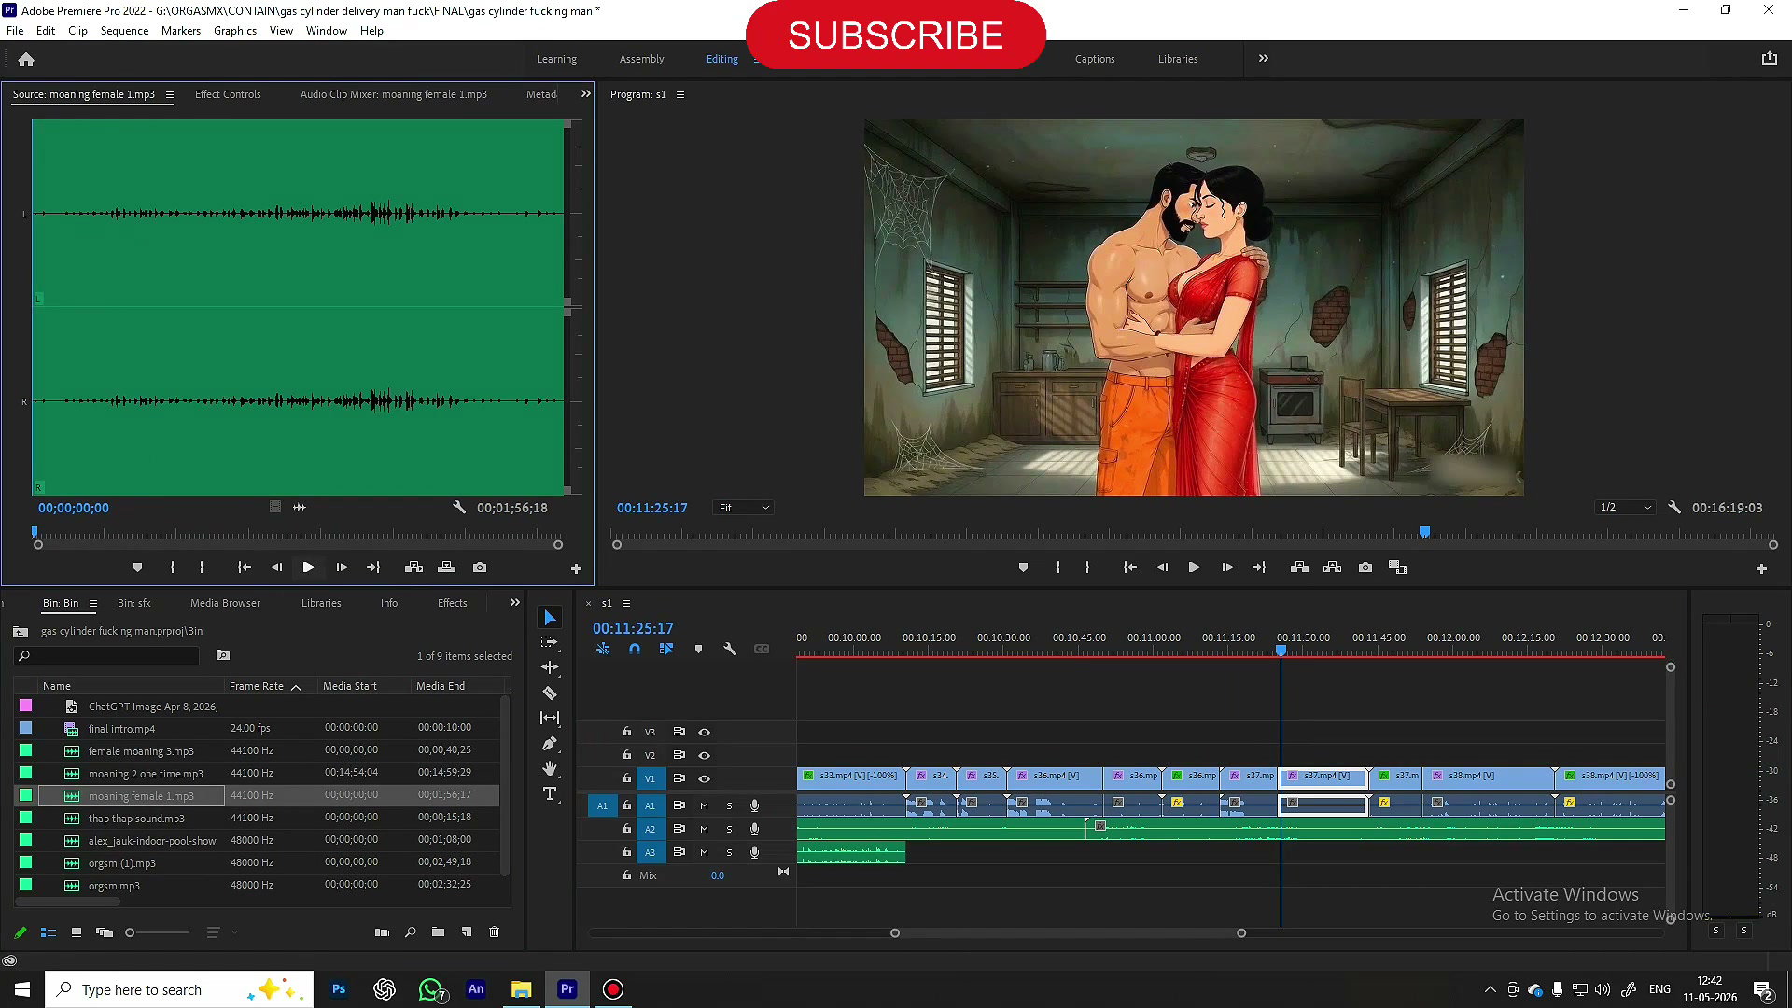Expand Bin panel overflow tabs chevron
This screenshot has height=1008, width=1792.
coord(515,603)
